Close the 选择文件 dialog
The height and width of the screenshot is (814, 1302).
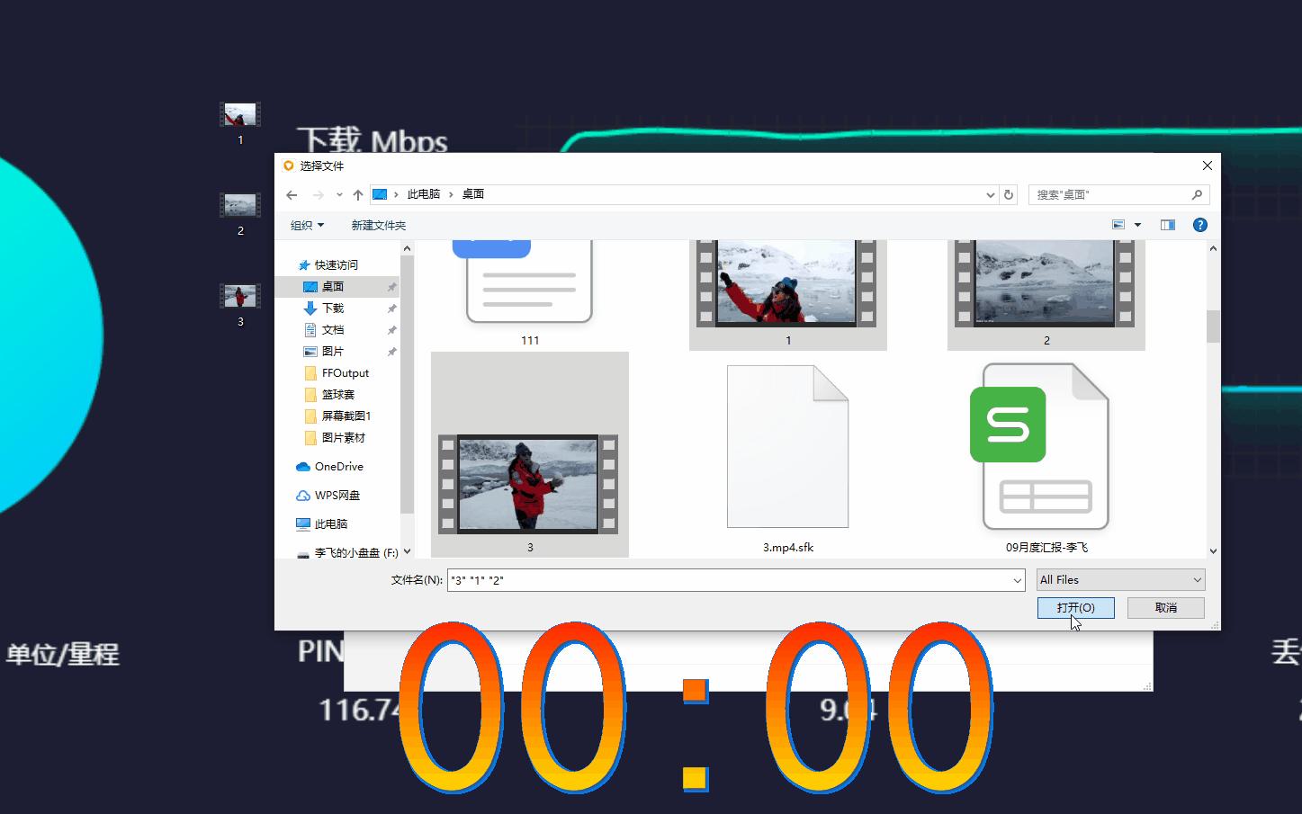click(x=1208, y=165)
